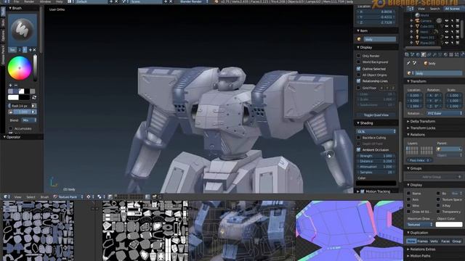
Task: Open the Render properties tab icon
Action: click(407, 54)
